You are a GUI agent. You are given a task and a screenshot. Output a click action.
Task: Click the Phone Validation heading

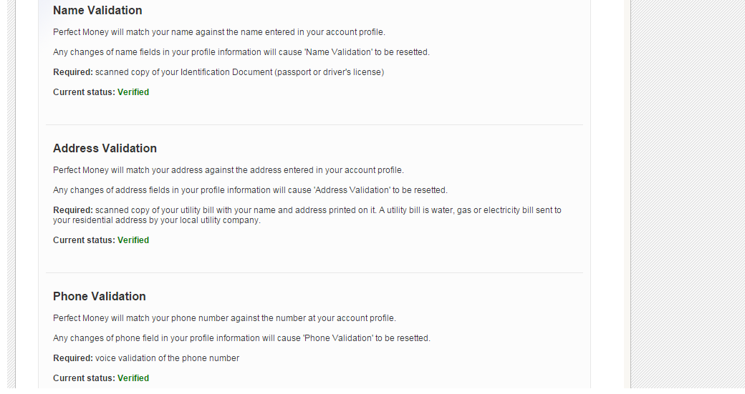coord(100,297)
